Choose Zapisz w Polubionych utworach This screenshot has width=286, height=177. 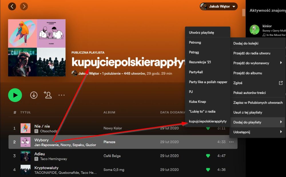pyautogui.click(x=258, y=103)
